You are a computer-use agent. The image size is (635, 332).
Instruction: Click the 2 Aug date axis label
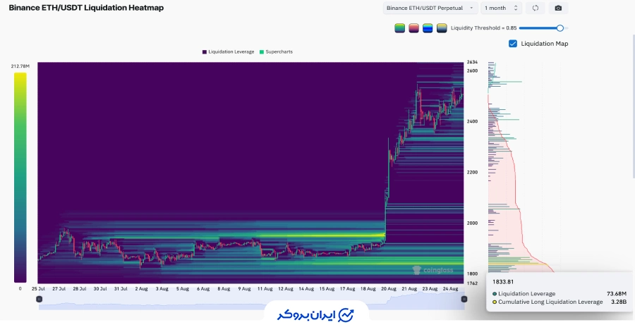click(141, 289)
